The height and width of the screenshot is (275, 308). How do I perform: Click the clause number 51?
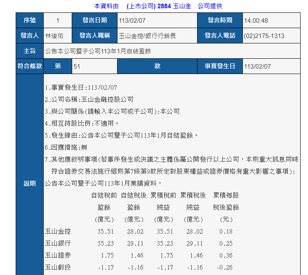(x=77, y=67)
